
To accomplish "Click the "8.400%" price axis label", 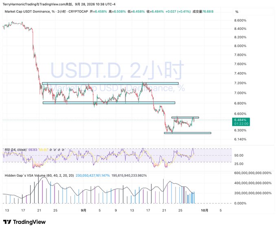I will click(x=240, y=29).
